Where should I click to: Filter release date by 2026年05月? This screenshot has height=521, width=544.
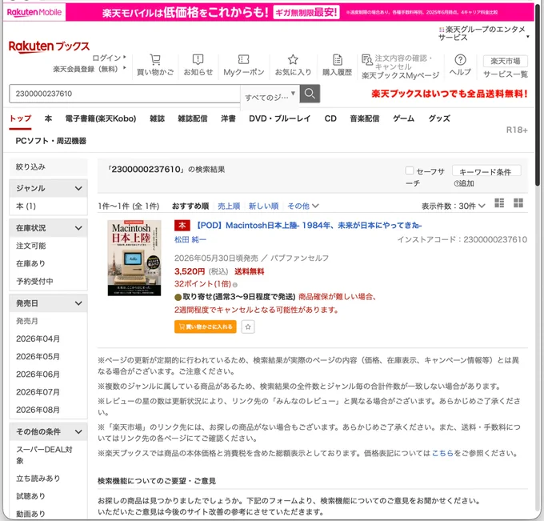pyautogui.click(x=38, y=356)
